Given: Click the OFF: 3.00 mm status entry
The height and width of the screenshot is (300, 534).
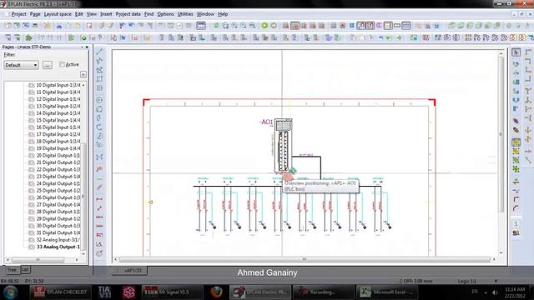Looking at the screenshot, I should (x=417, y=281).
